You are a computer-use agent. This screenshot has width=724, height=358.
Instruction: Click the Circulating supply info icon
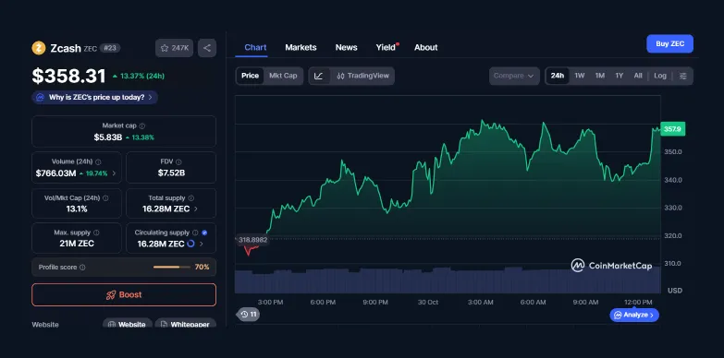pyautogui.click(x=195, y=233)
